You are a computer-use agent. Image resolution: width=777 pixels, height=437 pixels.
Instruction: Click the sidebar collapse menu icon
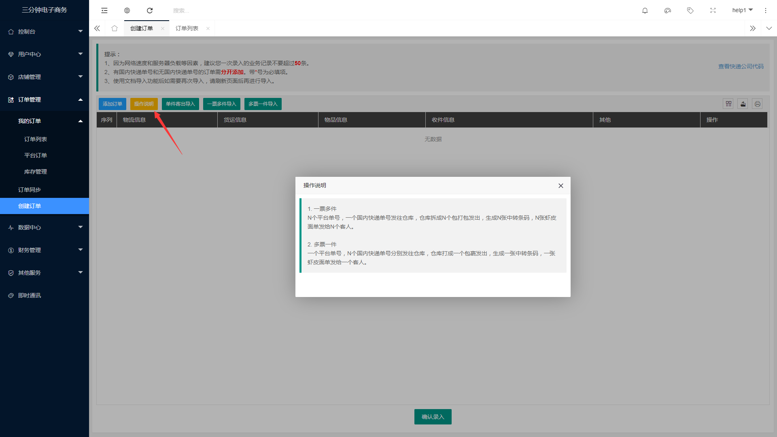click(x=104, y=11)
